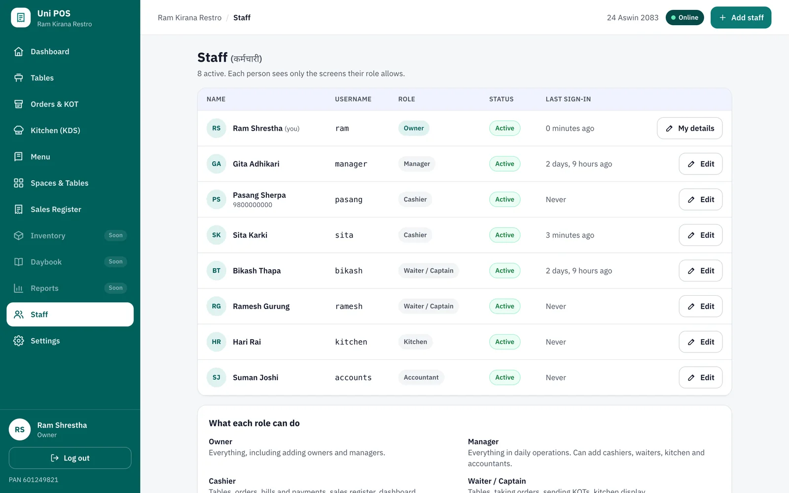Edit Hari Rai's staff record
Image resolution: width=789 pixels, height=493 pixels.
(x=700, y=342)
